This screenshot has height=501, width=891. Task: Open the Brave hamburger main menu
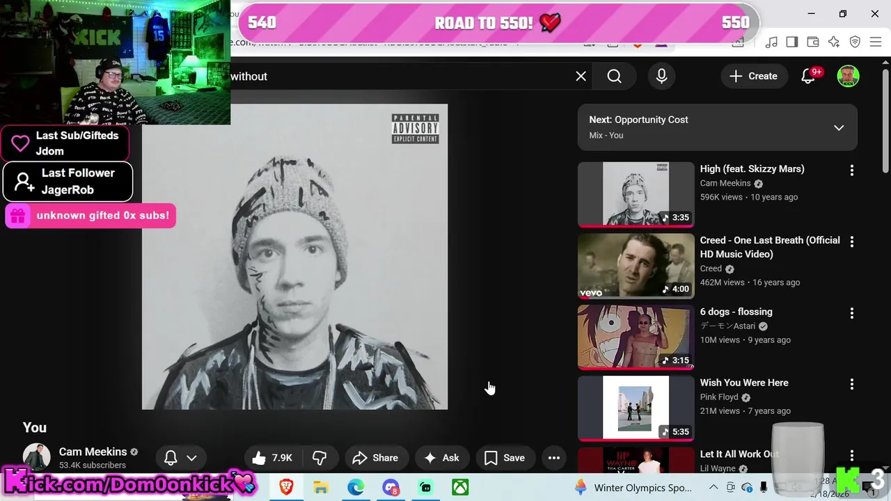click(x=876, y=42)
